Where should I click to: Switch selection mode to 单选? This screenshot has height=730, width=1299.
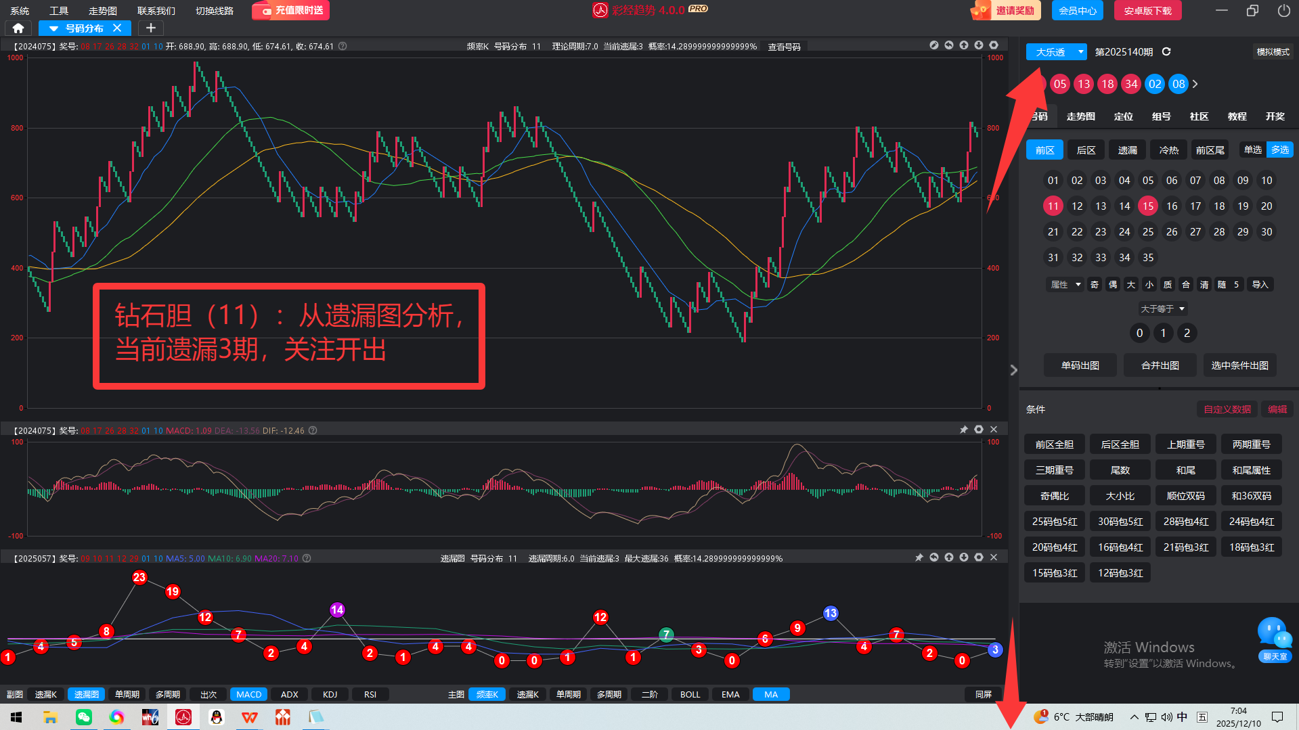(1253, 150)
